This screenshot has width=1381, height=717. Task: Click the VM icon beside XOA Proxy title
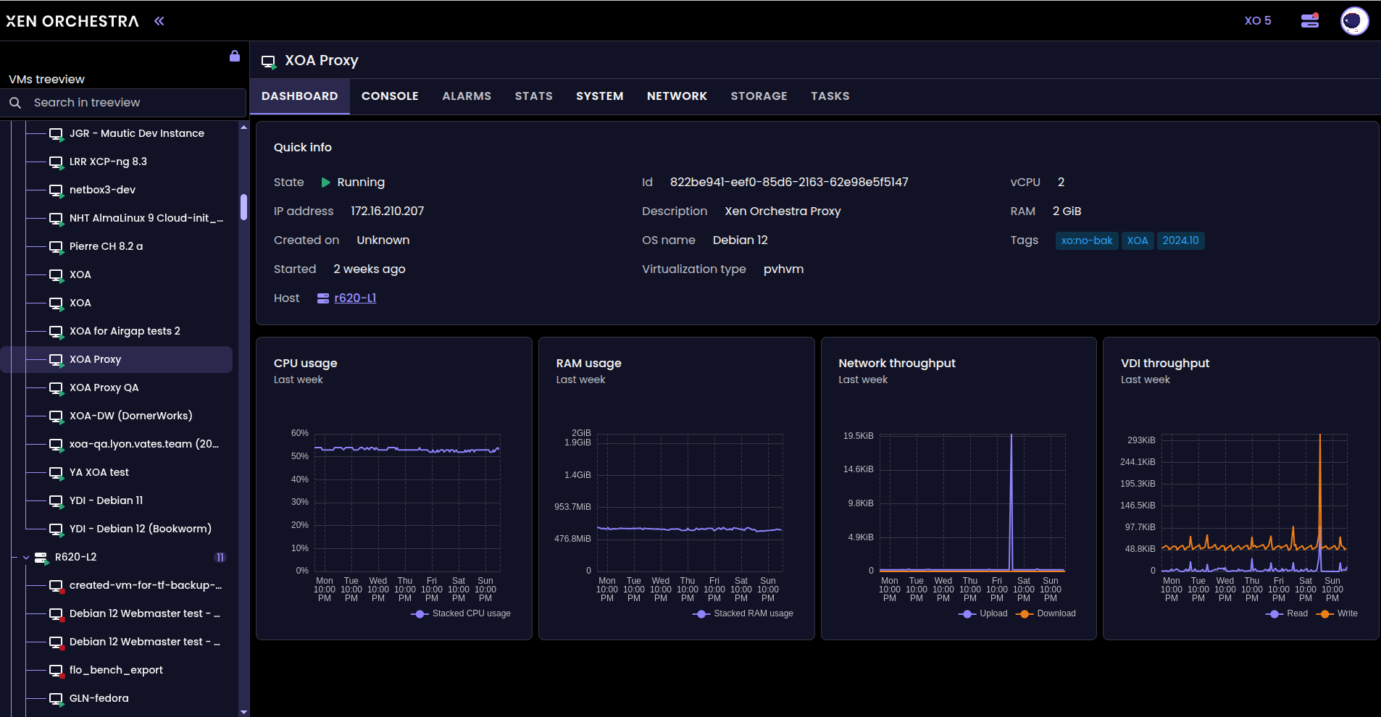coord(269,62)
